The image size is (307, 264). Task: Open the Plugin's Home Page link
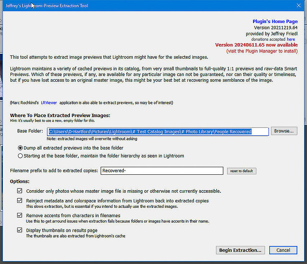pos(275,21)
